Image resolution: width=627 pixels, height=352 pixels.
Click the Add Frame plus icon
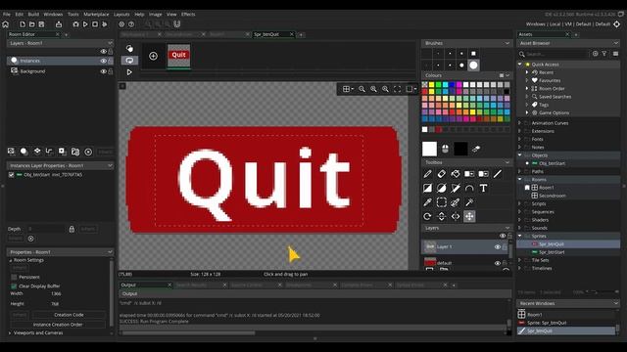click(153, 56)
